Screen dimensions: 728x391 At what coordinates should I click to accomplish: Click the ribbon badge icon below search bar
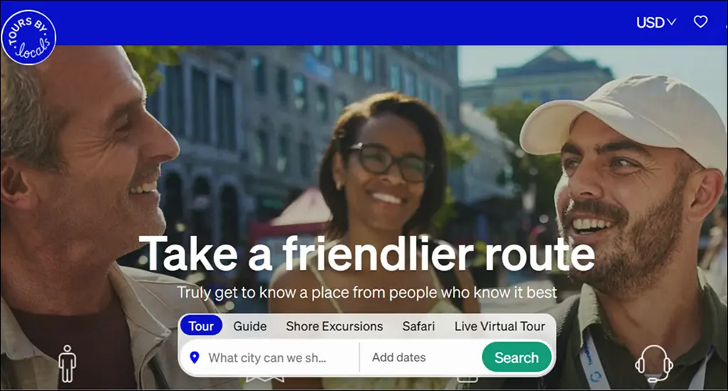point(264,380)
